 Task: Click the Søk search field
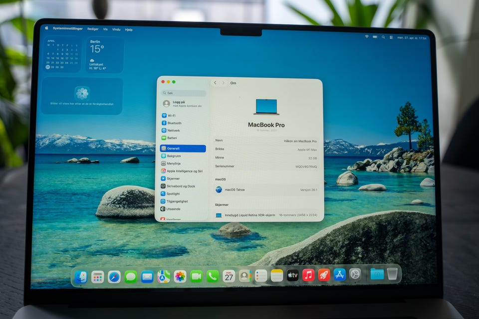pyautogui.click(x=183, y=93)
